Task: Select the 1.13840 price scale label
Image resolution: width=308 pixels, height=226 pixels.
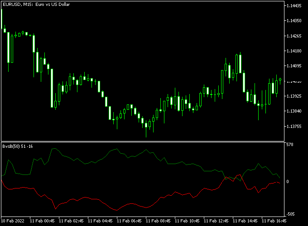Action: [294, 111]
